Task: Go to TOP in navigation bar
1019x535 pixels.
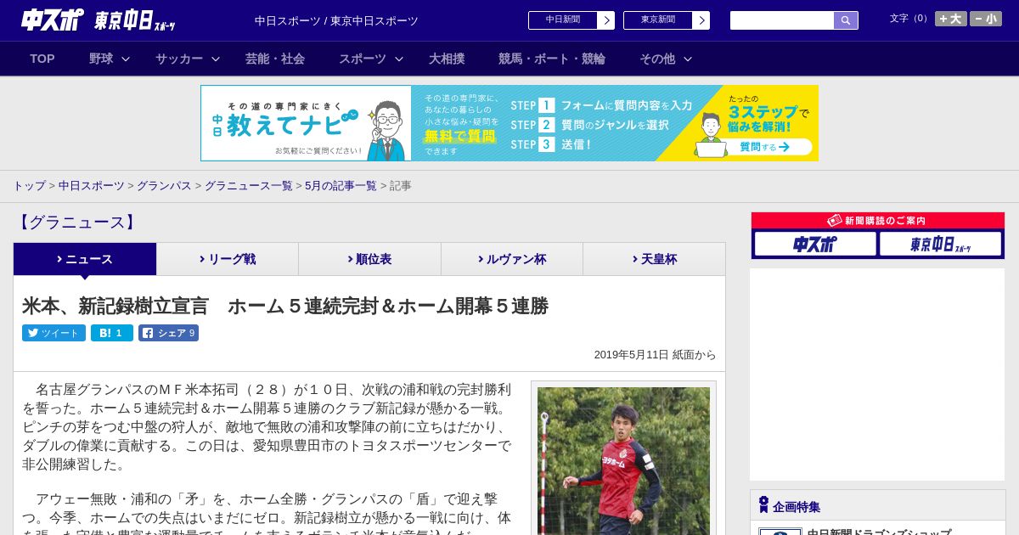Action: coord(42,59)
